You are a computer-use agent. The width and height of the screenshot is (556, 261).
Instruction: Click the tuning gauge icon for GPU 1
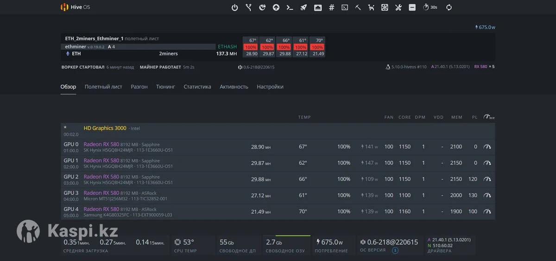click(487, 163)
